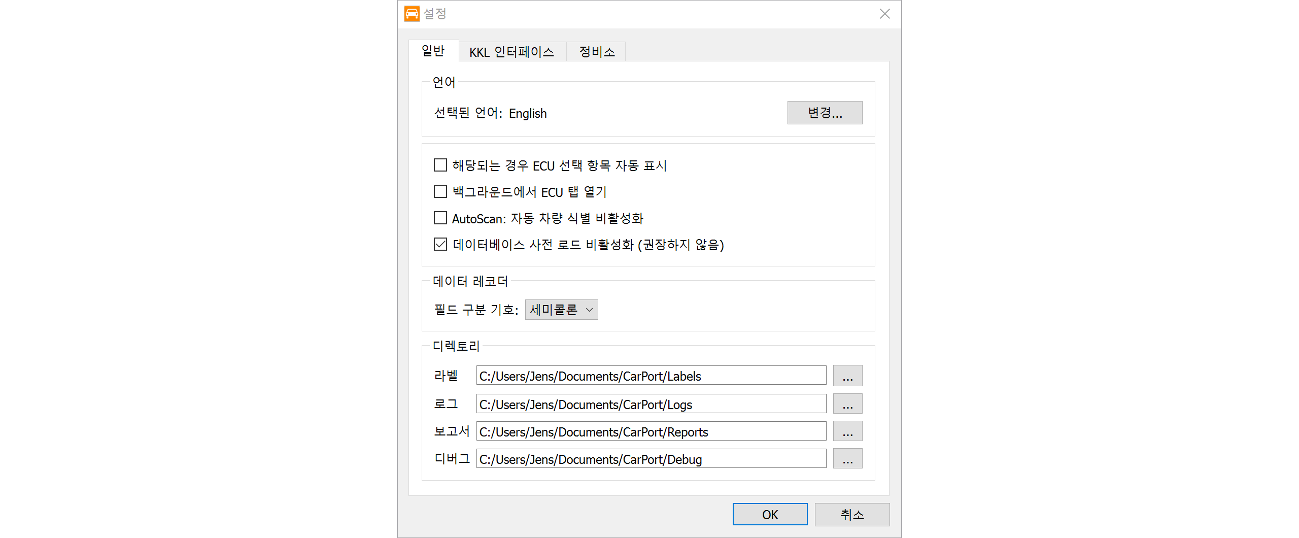Click 변경... to change the selected language
Viewport: 1299px width, 538px height.
click(x=824, y=113)
